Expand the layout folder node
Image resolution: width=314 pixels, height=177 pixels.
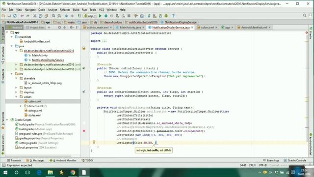(16, 88)
